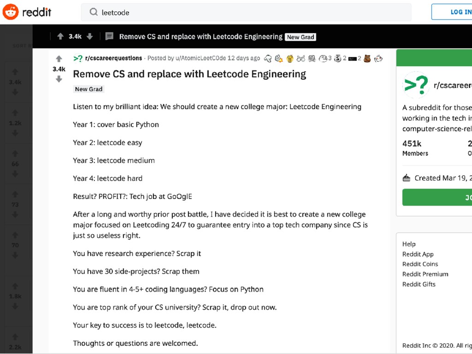The height and width of the screenshot is (354, 472).
Task: Click the New Grad flair under post title
Action: (x=89, y=89)
